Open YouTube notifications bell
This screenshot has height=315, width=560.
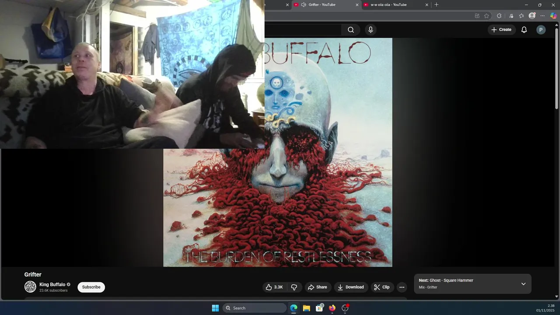click(524, 30)
